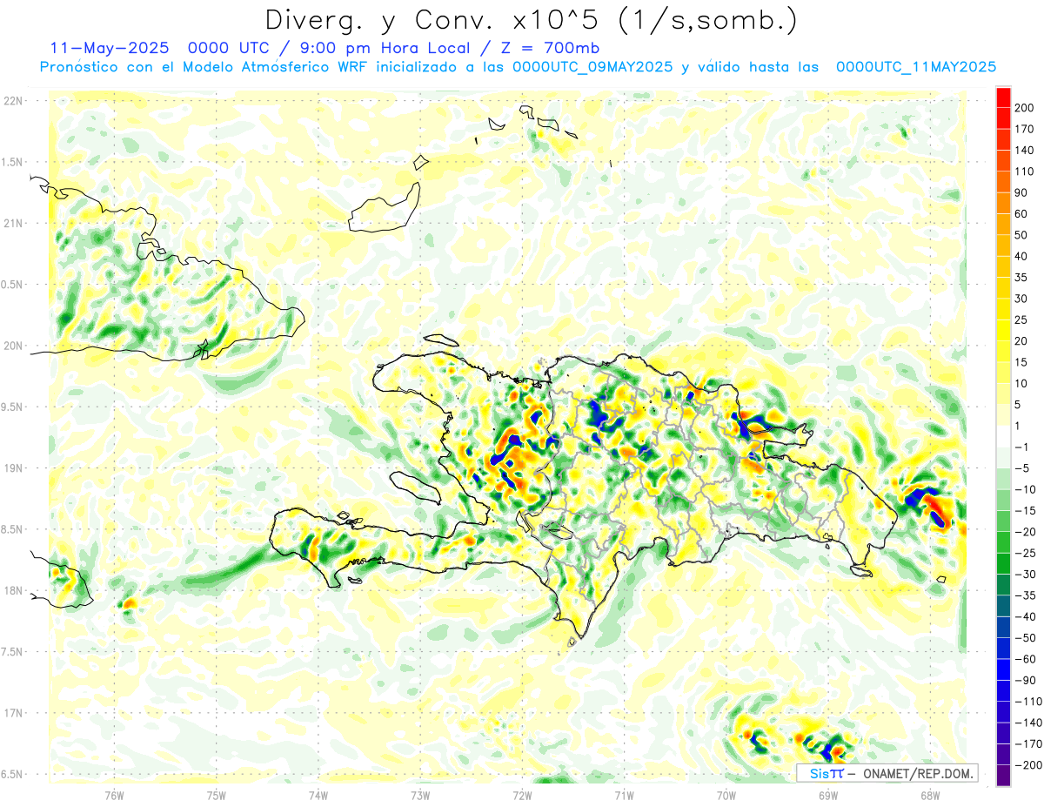Click the 20N latitude label
1044x807 pixels.
tap(13, 346)
